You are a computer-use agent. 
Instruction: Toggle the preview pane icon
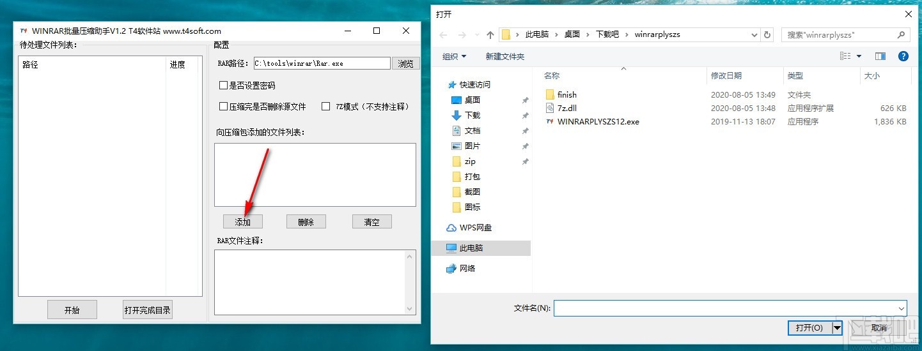[x=880, y=56]
